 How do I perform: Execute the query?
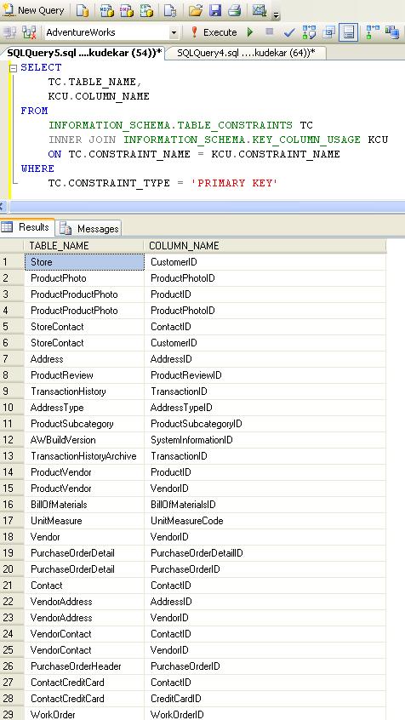[x=214, y=32]
